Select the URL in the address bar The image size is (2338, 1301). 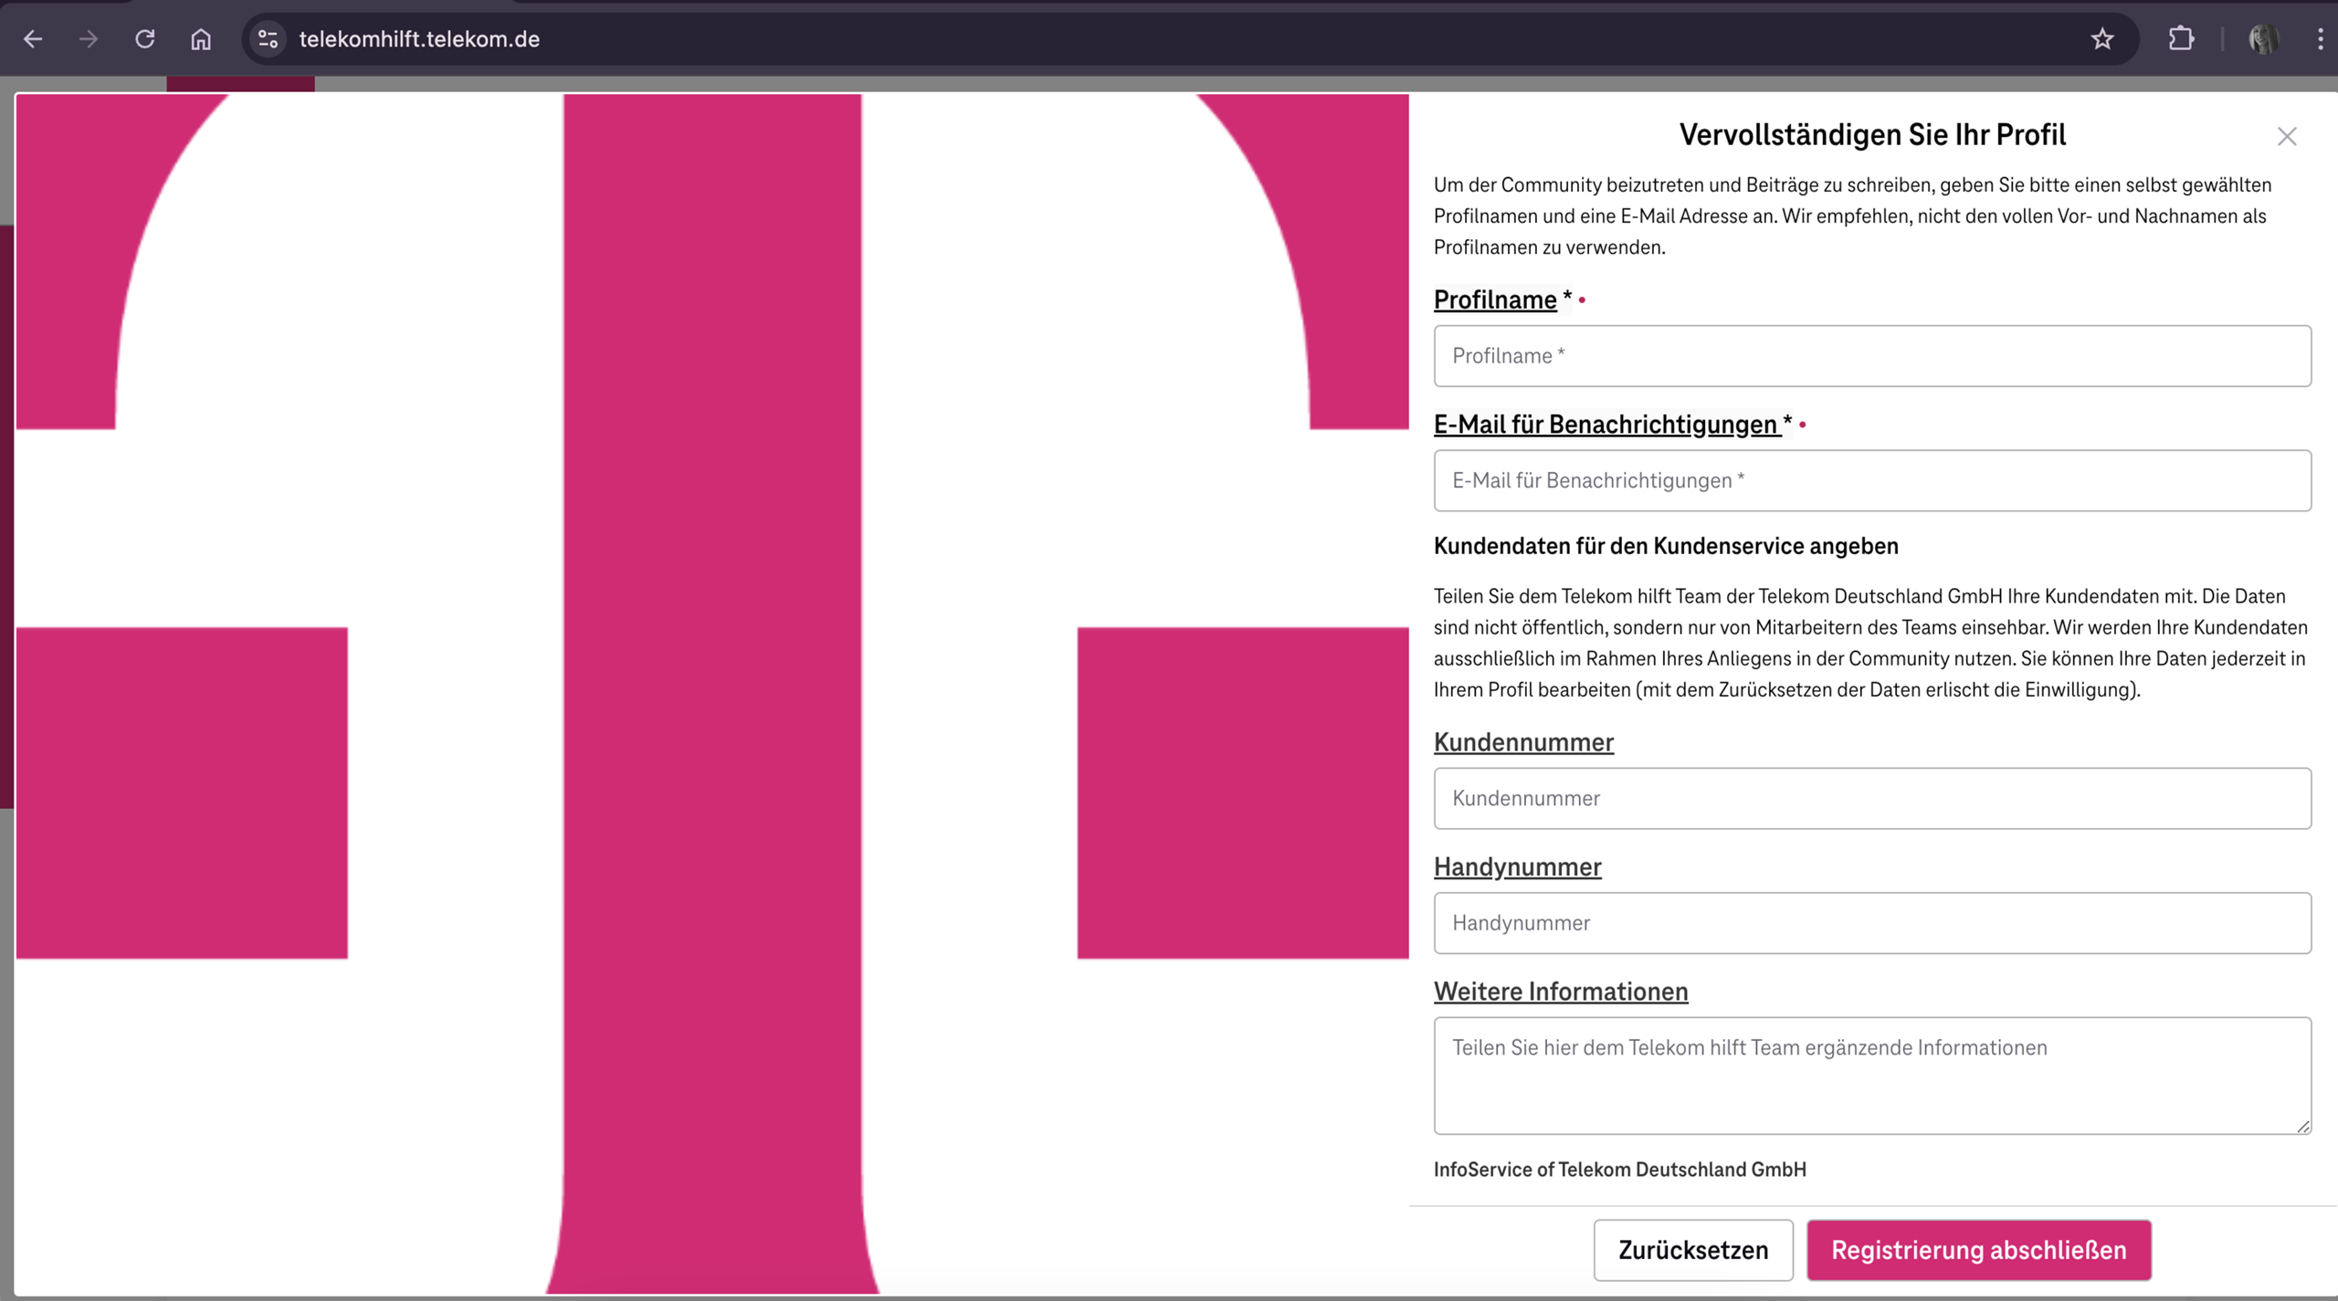[x=418, y=38]
